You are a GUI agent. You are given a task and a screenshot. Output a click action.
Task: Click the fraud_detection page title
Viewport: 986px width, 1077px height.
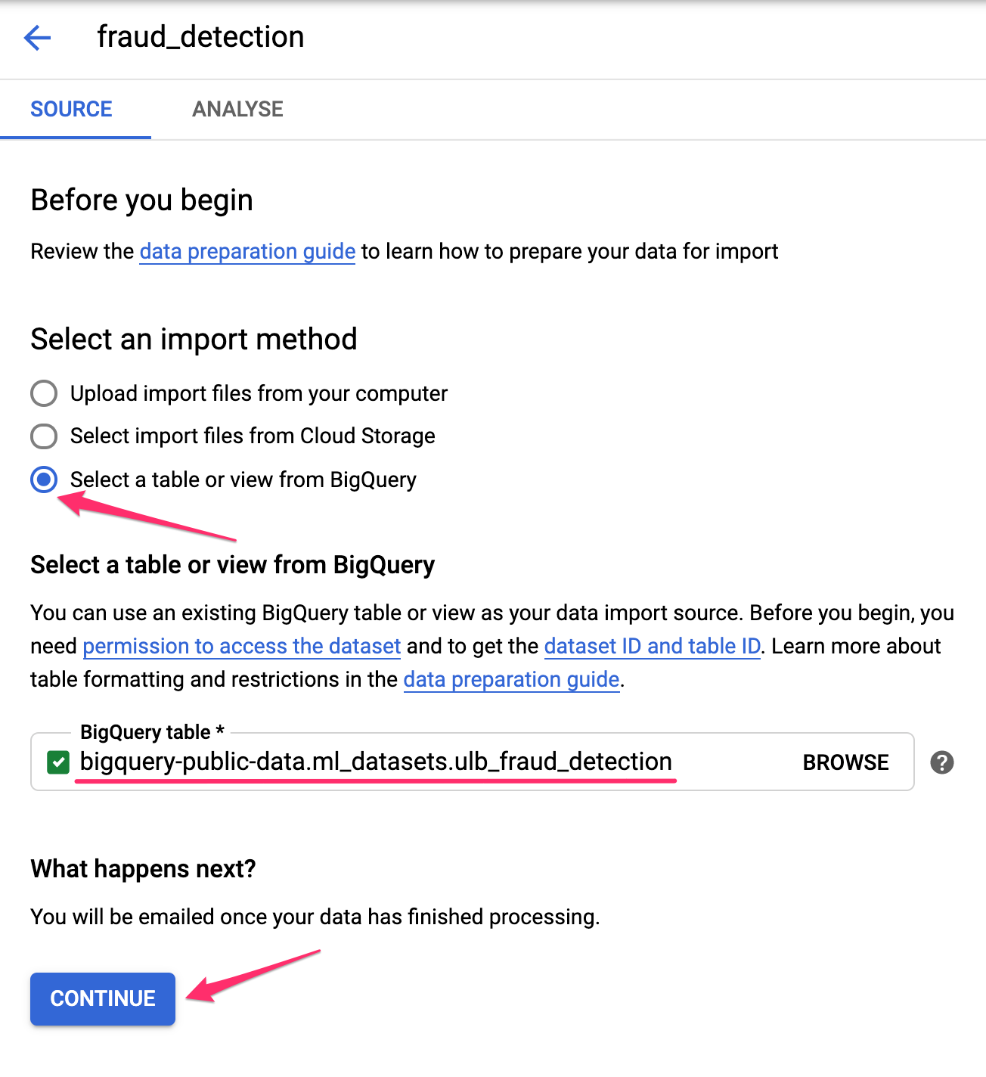click(x=200, y=37)
